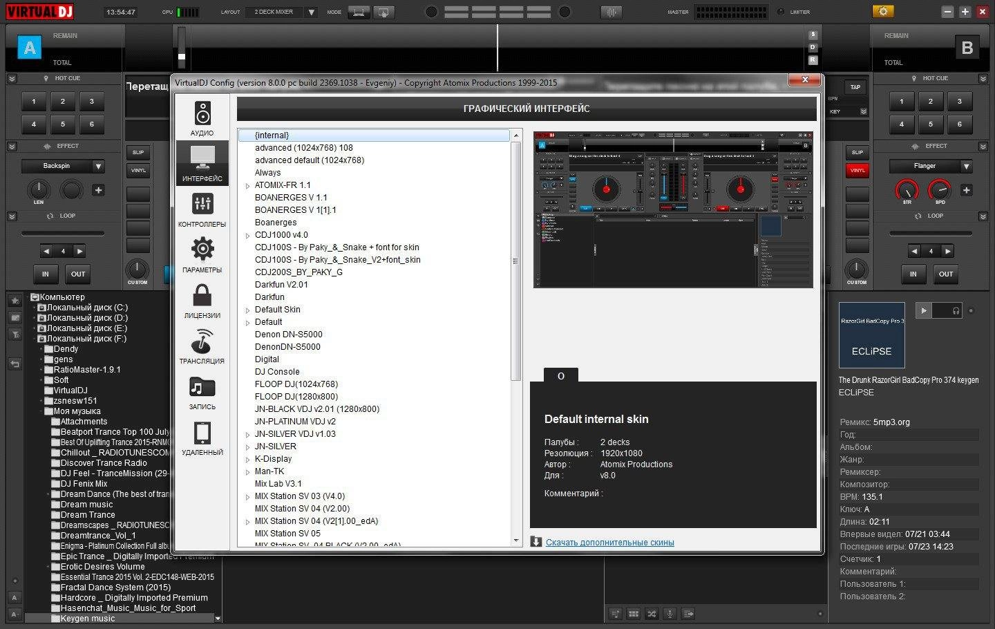
Task: Add effect slot with plus on deck B
Action: tap(966, 190)
